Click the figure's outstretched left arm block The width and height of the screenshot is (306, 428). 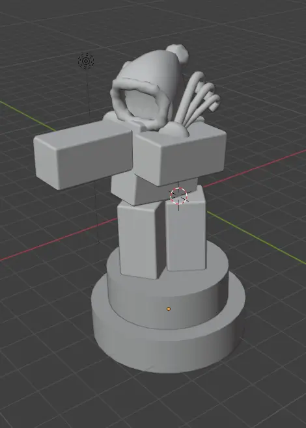82,154
